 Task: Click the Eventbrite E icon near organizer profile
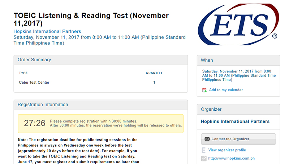coord(204,150)
